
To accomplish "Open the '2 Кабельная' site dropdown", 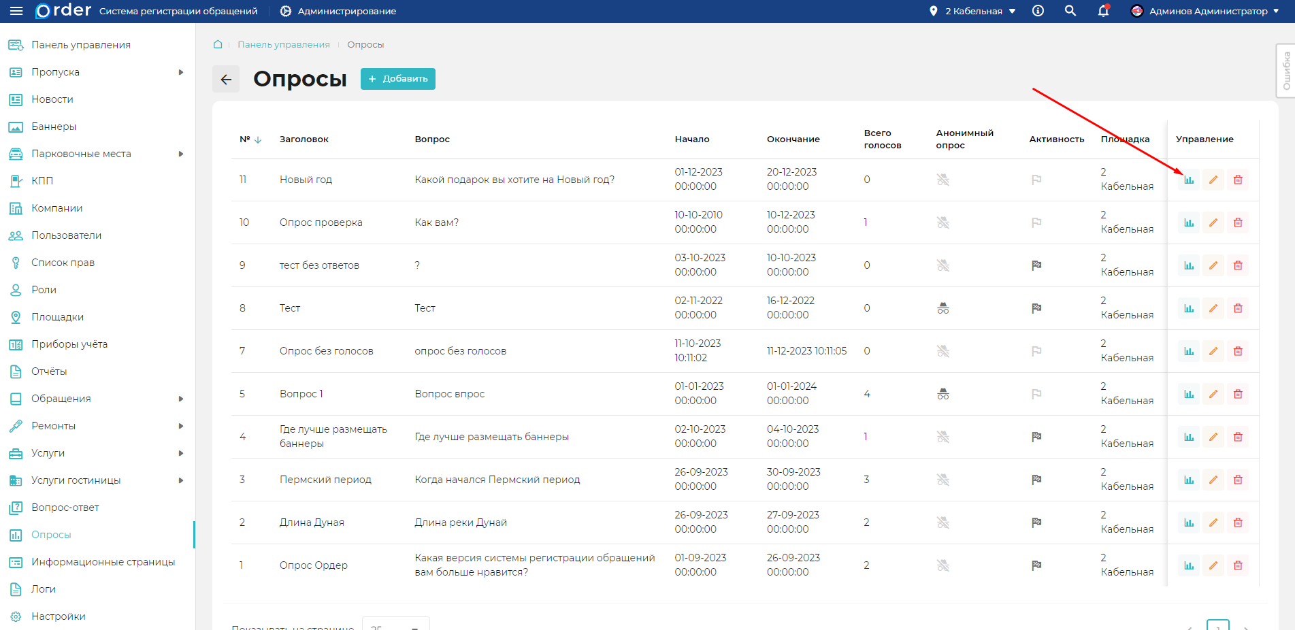I will (973, 11).
